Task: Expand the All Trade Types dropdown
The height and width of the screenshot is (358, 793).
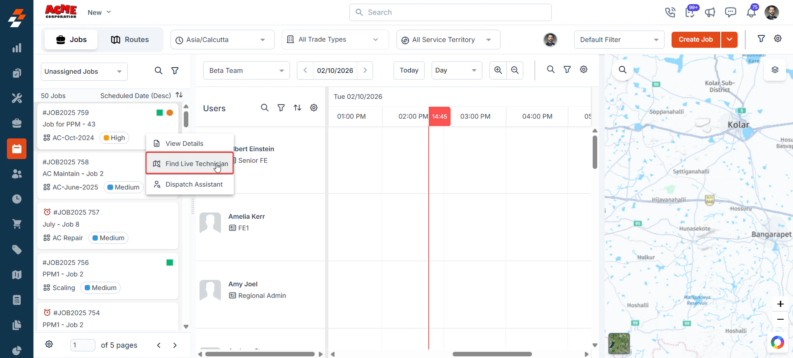Action: tap(335, 40)
